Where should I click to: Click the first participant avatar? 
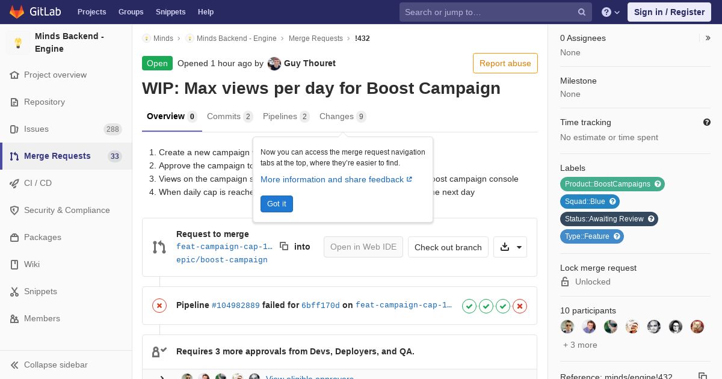coord(567,327)
